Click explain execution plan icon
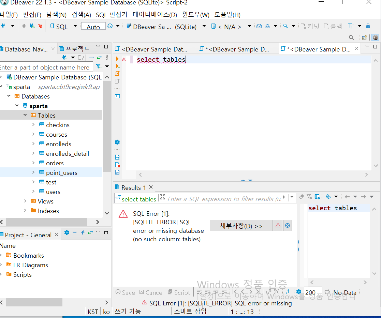 [117, 81]
